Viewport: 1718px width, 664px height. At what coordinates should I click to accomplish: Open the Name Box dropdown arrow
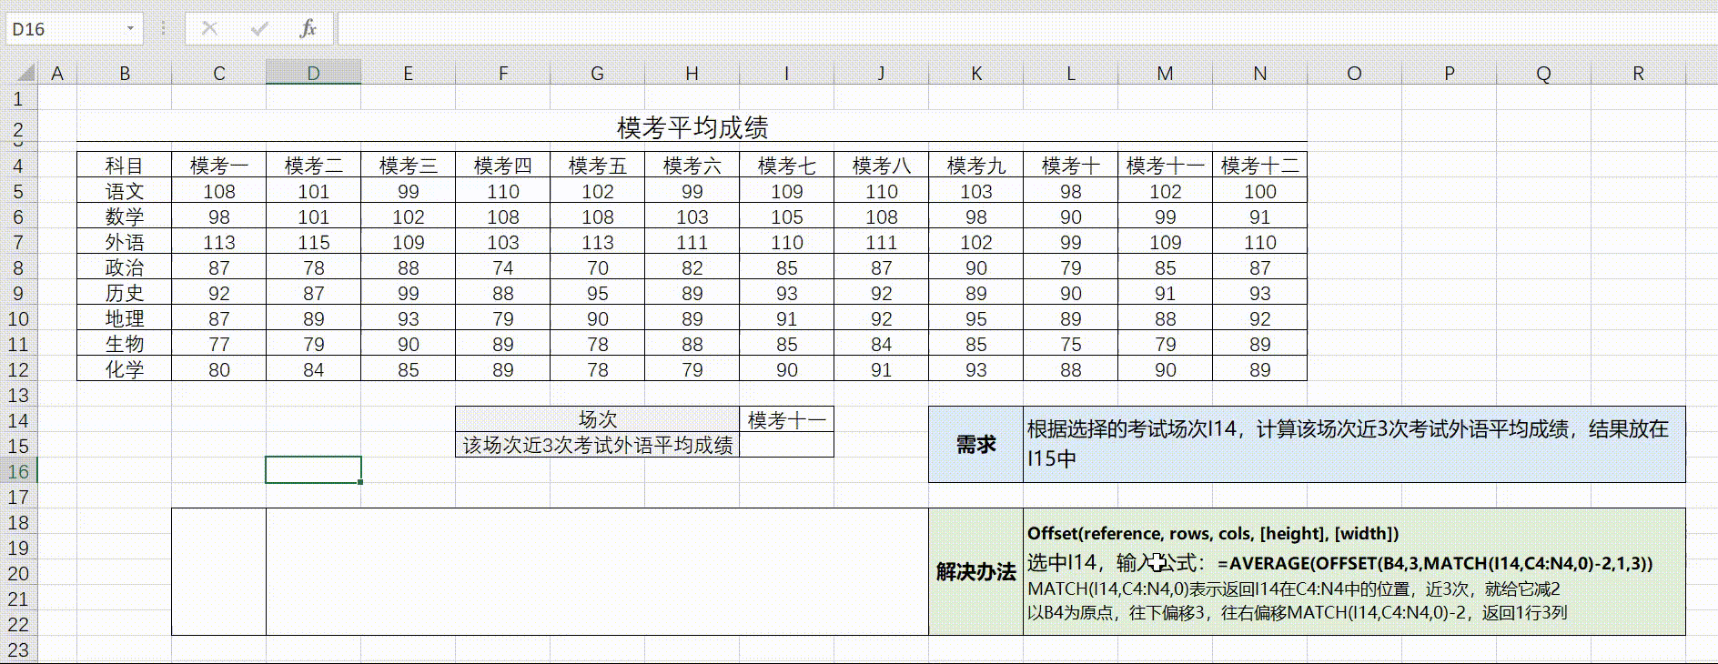[x=130, y=29]
